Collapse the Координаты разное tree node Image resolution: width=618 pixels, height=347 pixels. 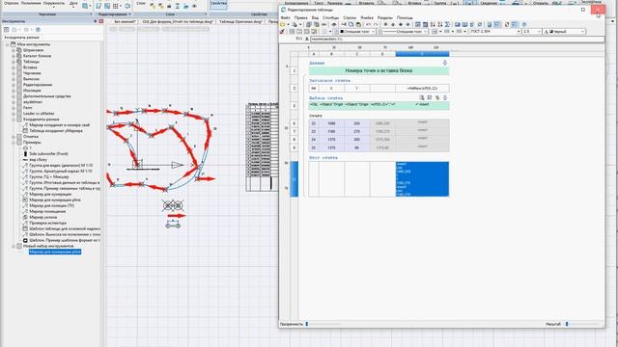14,120
